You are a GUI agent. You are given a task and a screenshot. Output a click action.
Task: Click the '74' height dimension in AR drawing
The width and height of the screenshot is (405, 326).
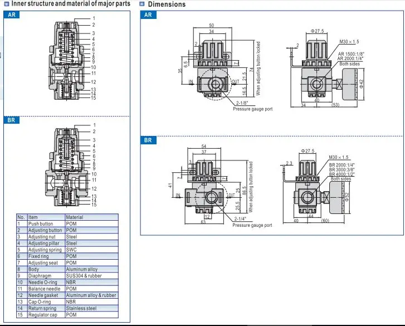point(252,70)
